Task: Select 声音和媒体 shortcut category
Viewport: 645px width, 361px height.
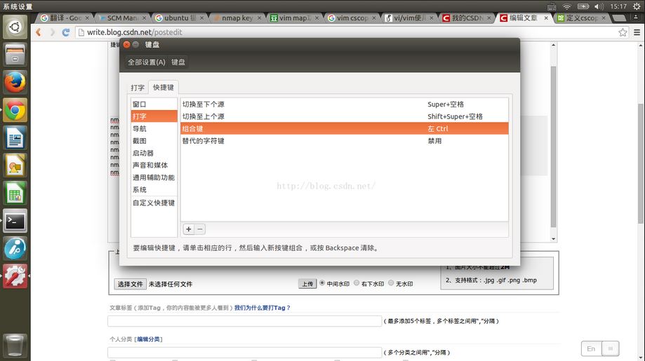Action: click(154, 165)
